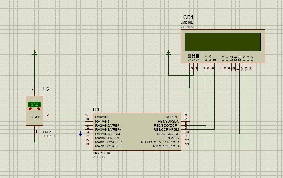Viewport: 283px width, 178px height.
Task: Click the E pin label on the LCD
Action: click(214, 60)
